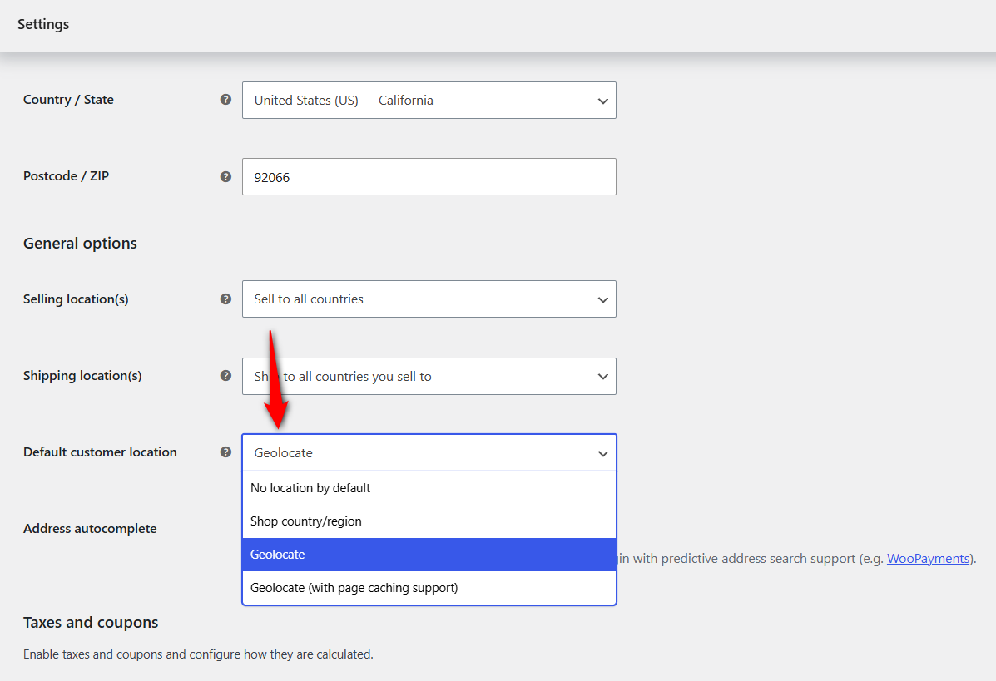
Task: Click help icon beside Country / State
Action: click(225, 100)
